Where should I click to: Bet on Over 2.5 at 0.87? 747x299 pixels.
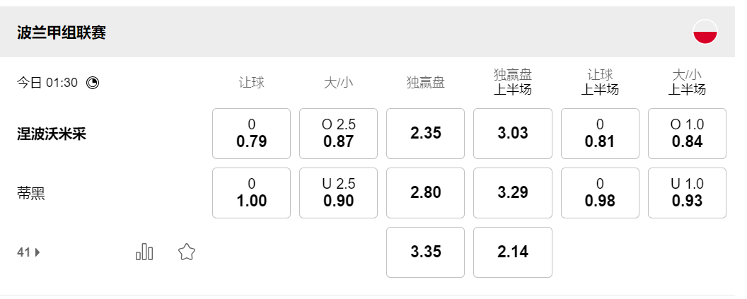click(339, 134)
